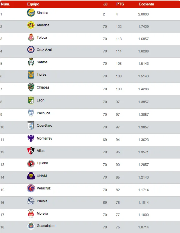
Task: Select the Veracruz team name
Action: click(44, 188)
